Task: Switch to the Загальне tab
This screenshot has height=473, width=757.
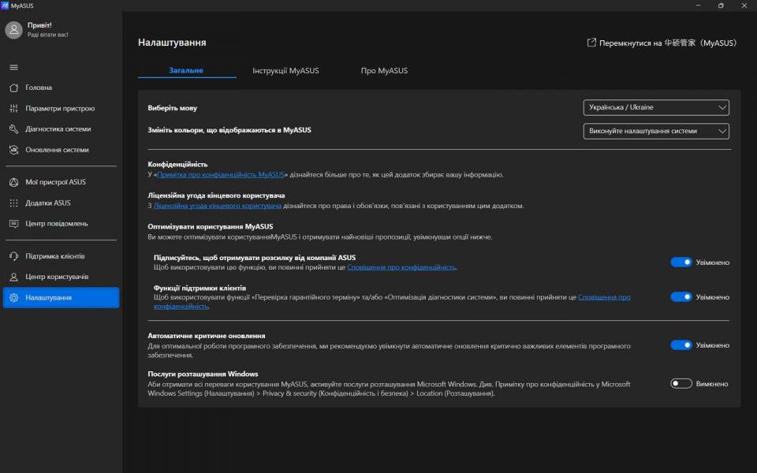Action: 186,70
